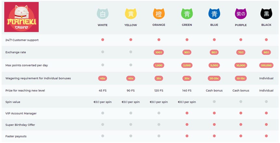The height and width of the screenshot is (143, 280).
Task: Click the Yellow level gray Exchange rate dot
Action: point(131,52)
